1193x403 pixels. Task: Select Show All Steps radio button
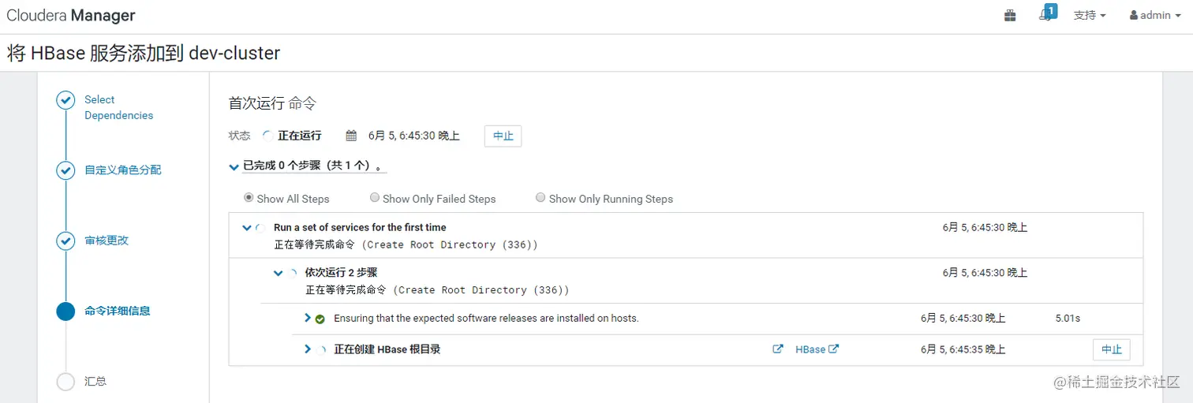click(249, 198)
